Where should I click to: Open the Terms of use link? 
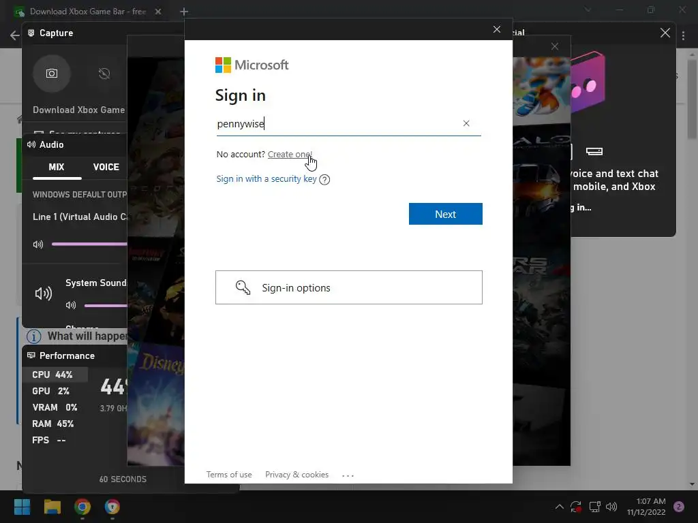pyautogui.click(x=229, y=475)
